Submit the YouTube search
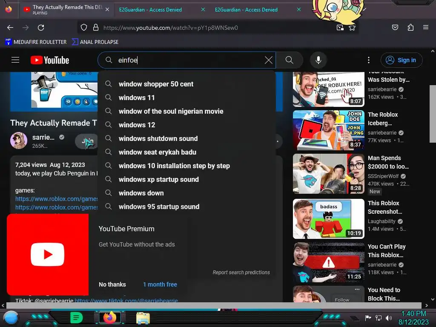 pos(290,60)
